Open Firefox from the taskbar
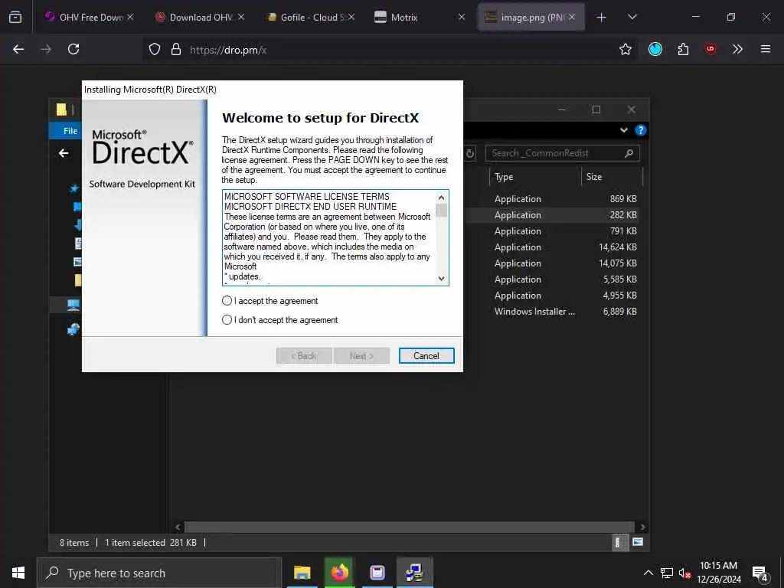 [x=339, y=573]
